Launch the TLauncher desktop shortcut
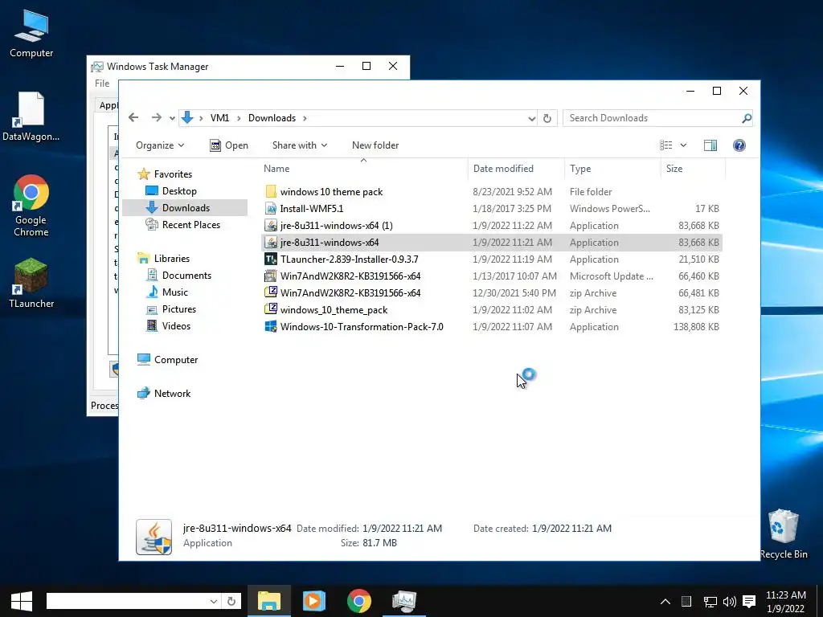This screenshot has width=823, height=617. click(31, 282)
